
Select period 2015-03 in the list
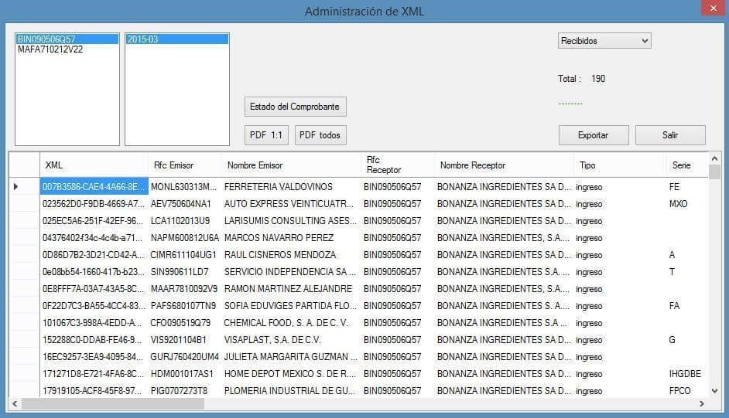[x=176, y=39]
